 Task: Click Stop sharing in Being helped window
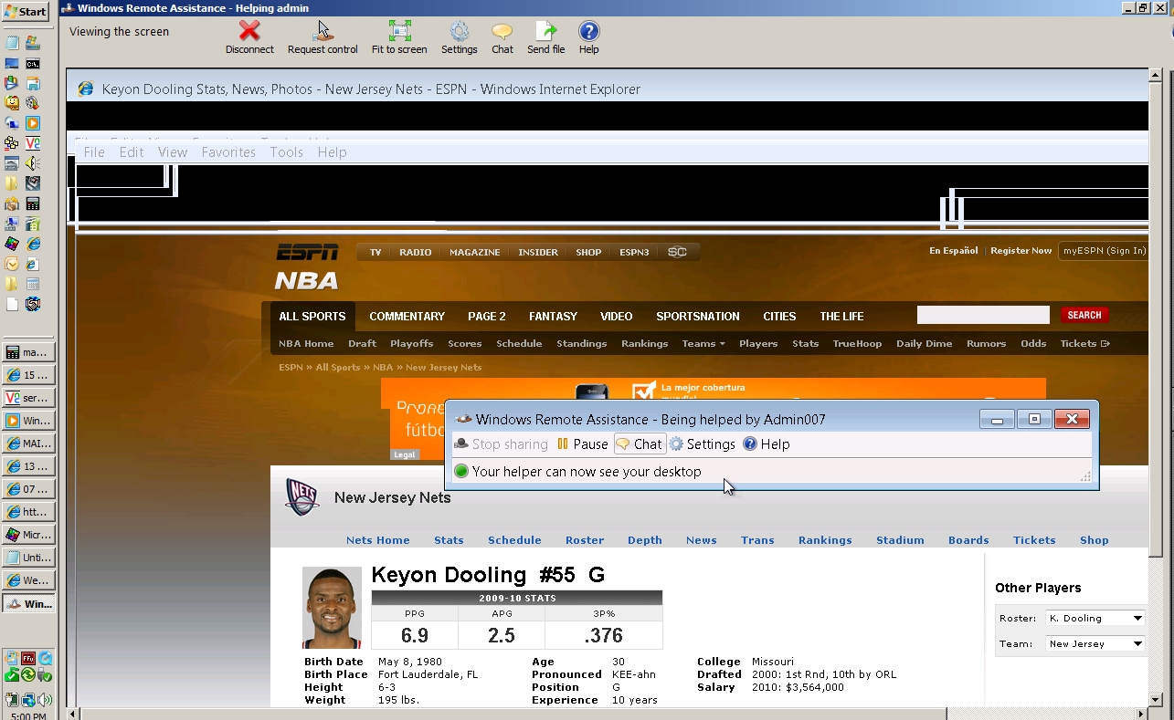[x=501, y=444]
